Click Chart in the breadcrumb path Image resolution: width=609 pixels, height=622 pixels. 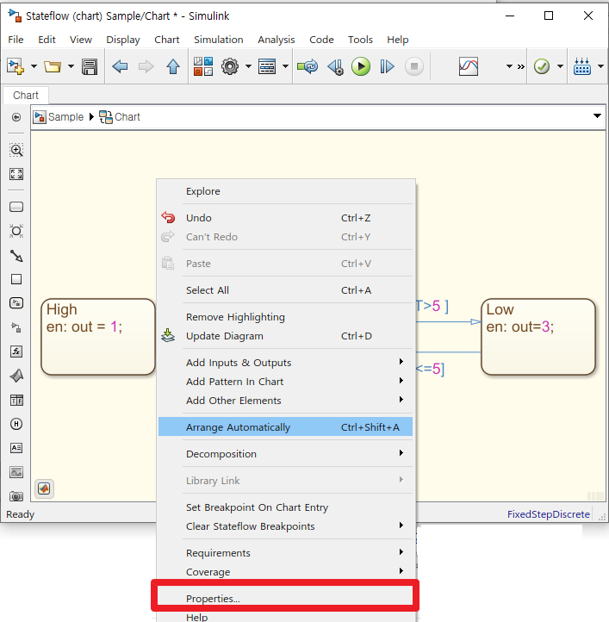[x=127, y=117]
